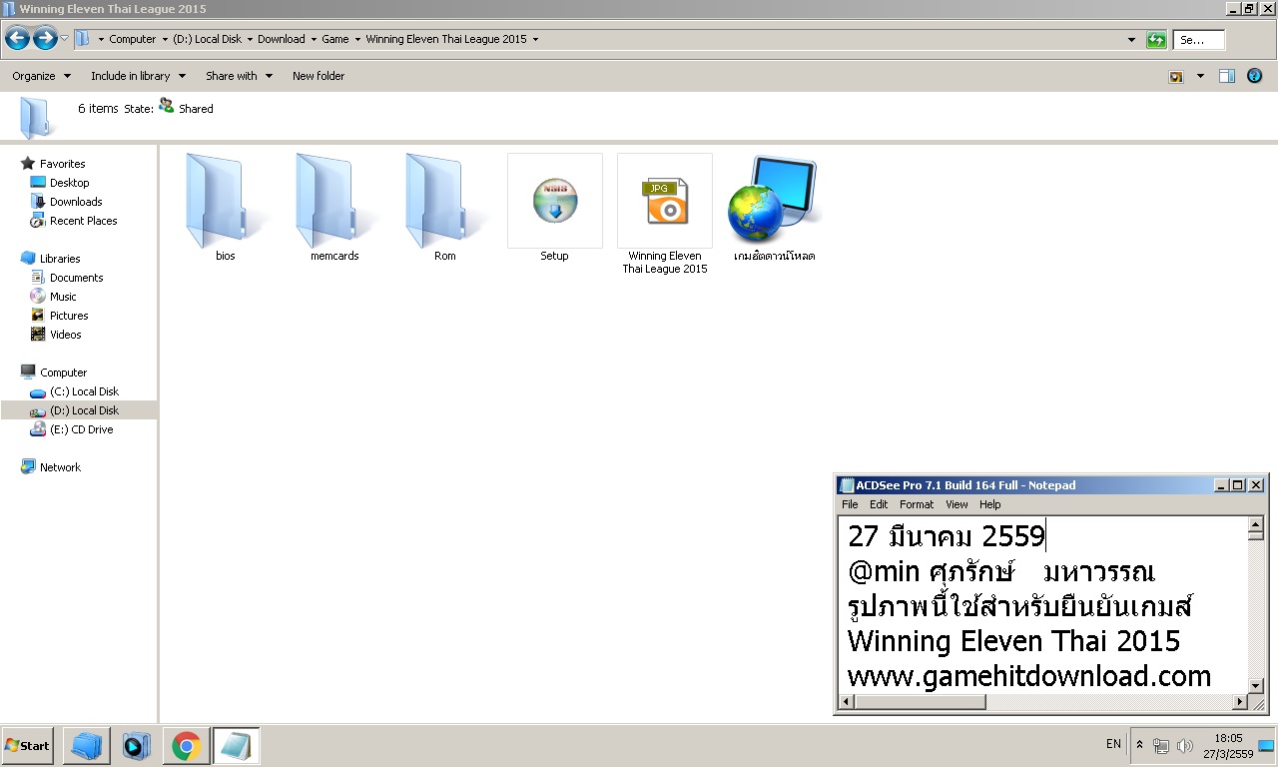Go back with the Explorer Back arrow
Screen dimensions: 1278x767
pos(17,39)
